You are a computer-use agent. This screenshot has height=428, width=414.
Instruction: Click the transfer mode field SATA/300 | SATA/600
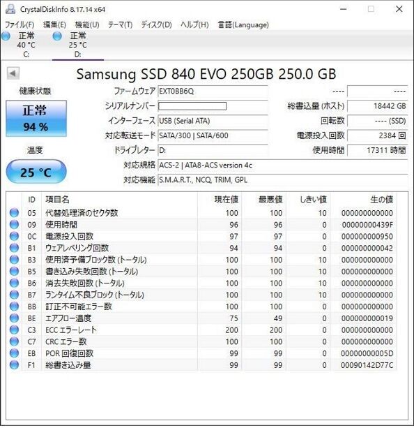point(213,135)
